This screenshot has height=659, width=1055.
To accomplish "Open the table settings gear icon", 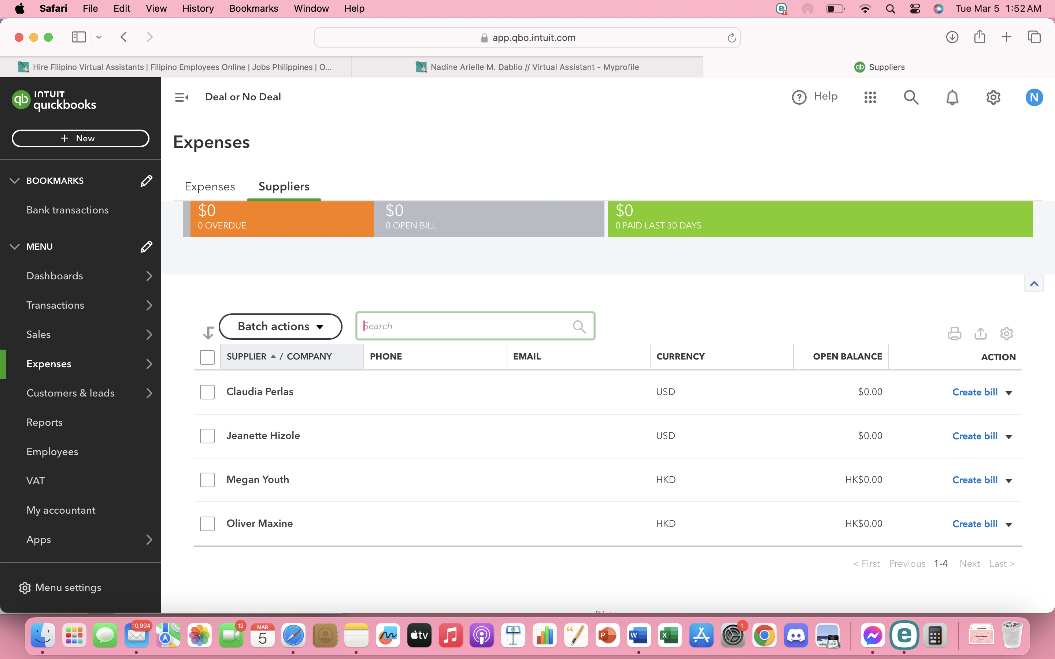I will point(1006,334).
